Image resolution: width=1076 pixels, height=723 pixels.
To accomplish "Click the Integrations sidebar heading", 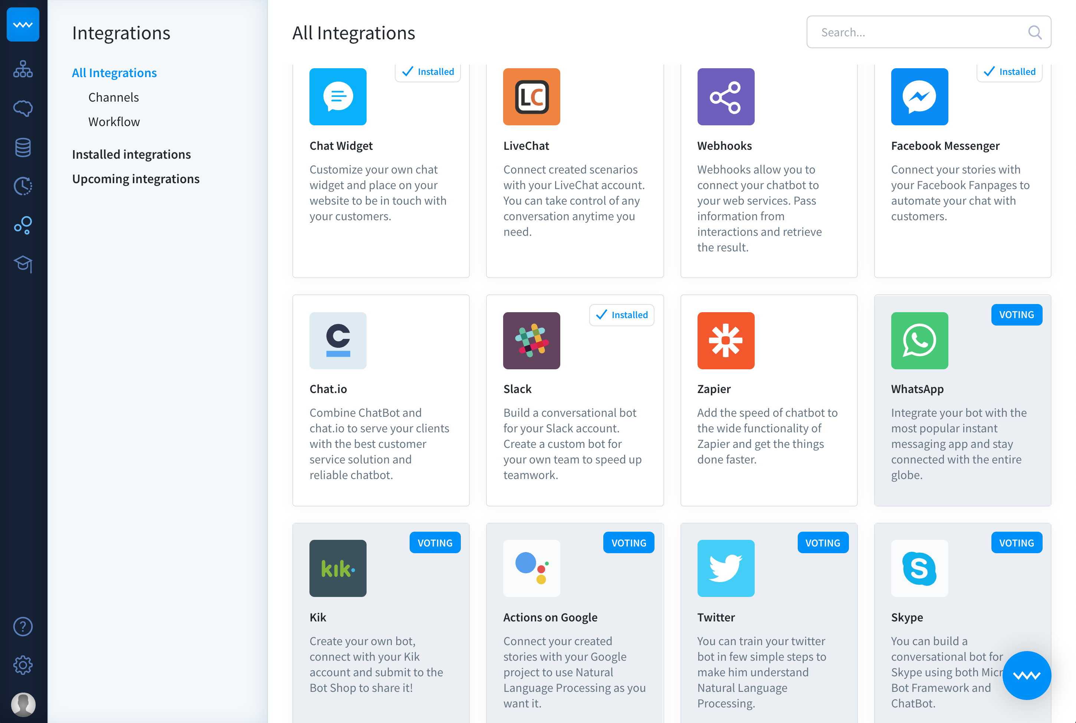I will pos(121,33).
